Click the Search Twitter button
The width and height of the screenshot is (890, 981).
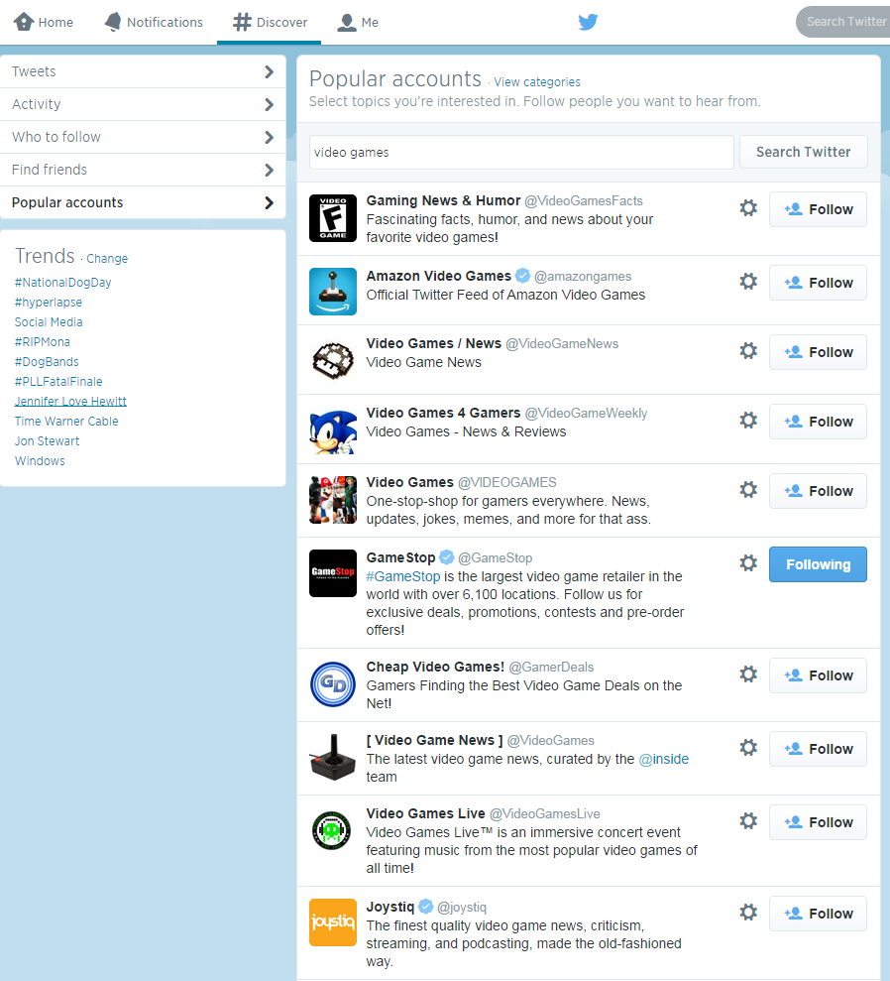(803, 152)
